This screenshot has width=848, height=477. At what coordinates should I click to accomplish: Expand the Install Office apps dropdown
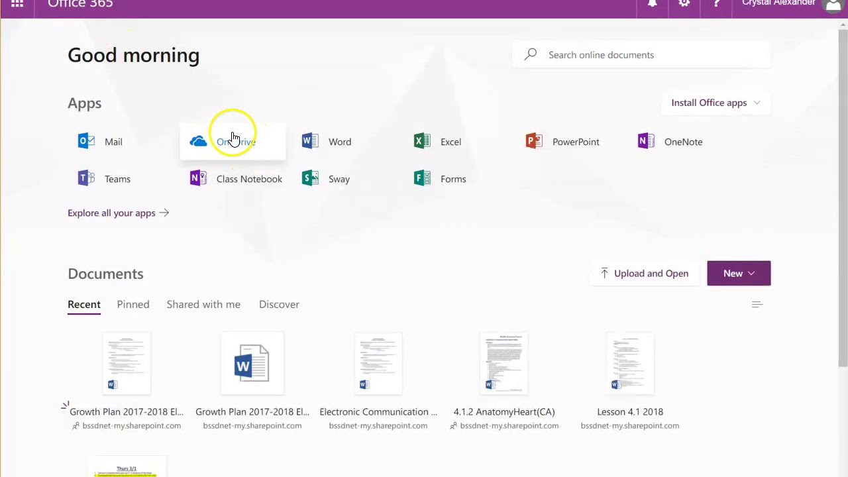[x=715, y=103]
